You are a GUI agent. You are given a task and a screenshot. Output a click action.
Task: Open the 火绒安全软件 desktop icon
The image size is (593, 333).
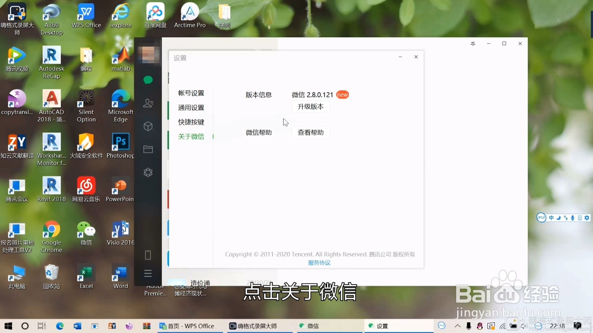click(x=86, y=146)
